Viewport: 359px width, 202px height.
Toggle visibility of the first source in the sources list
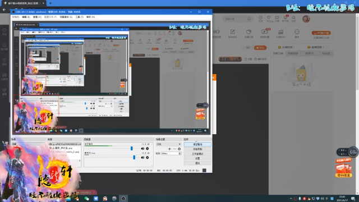[50, 144]
